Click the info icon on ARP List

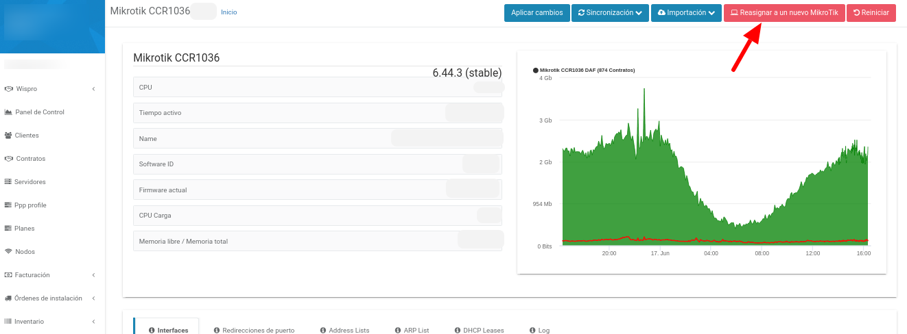coord(398,331)
